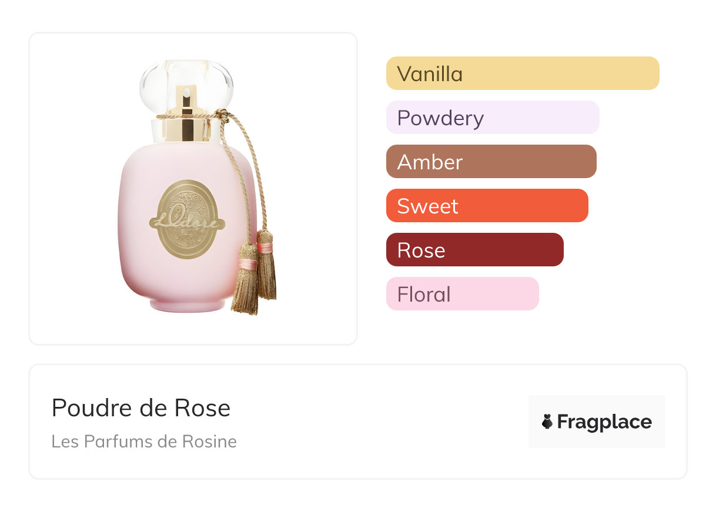716x508 pixels.
Task: Click the gold oval medallion on the bottle
Action: tap(188, 219)
